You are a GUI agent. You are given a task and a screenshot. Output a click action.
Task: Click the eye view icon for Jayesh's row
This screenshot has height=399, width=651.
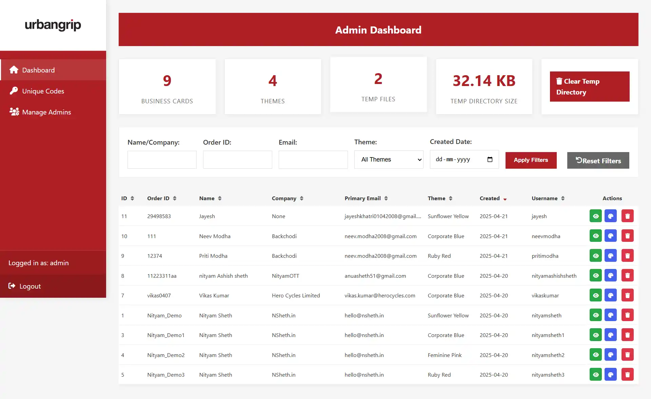(595, 216)
